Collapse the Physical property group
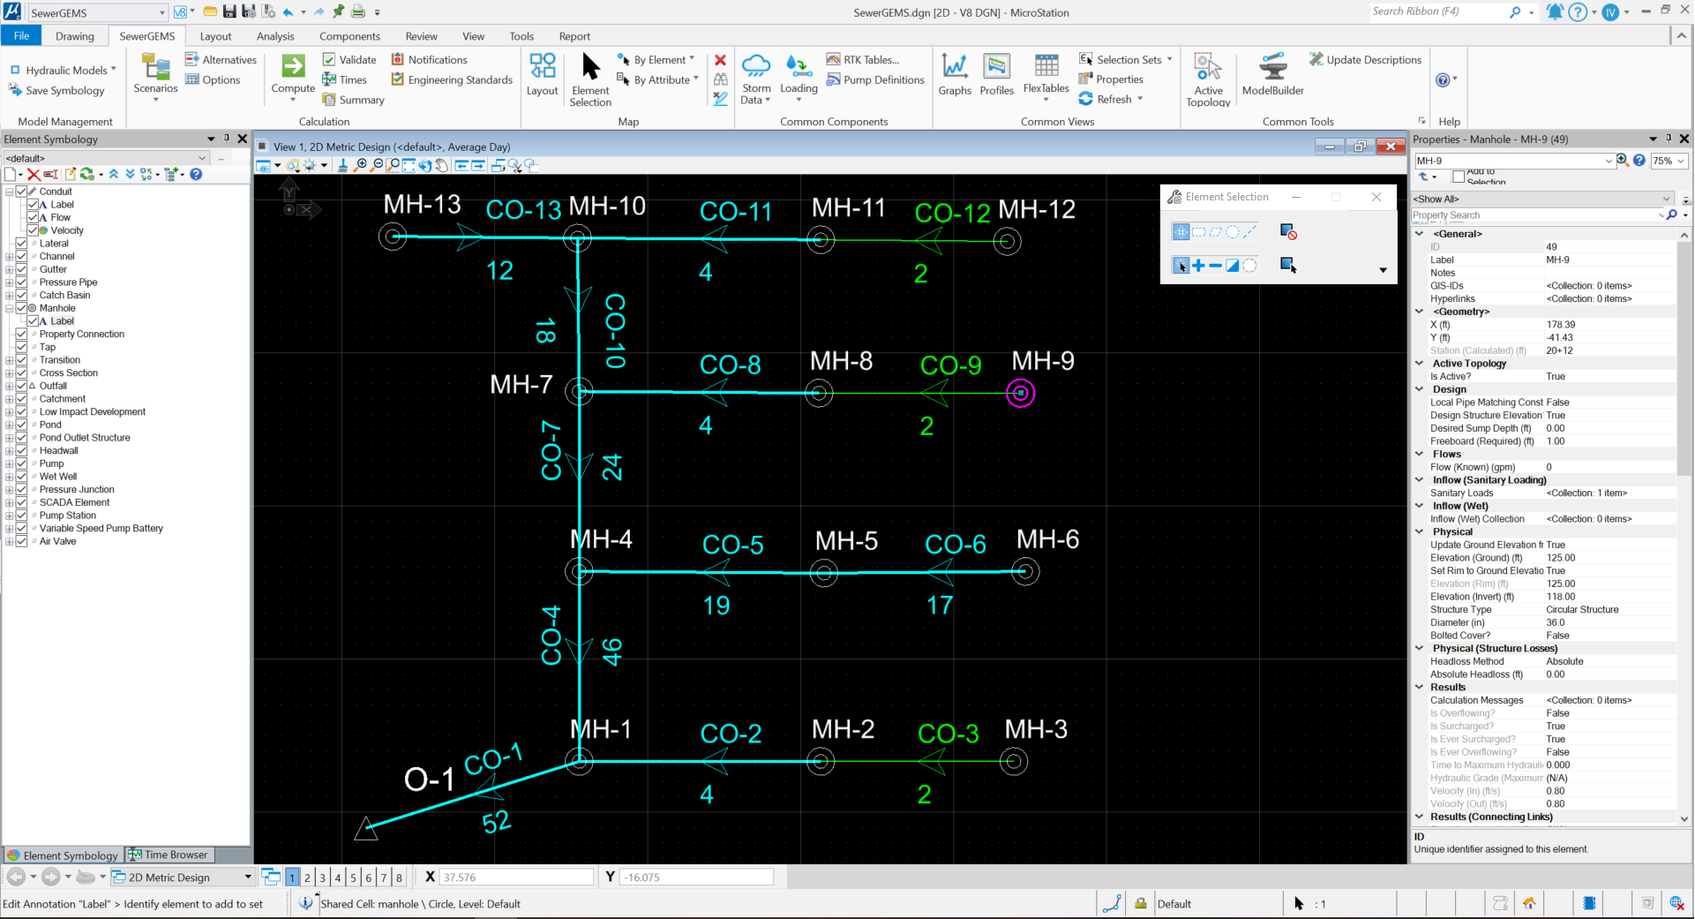This screenshot has width=1695, height=919. [x=1419, y=531]
